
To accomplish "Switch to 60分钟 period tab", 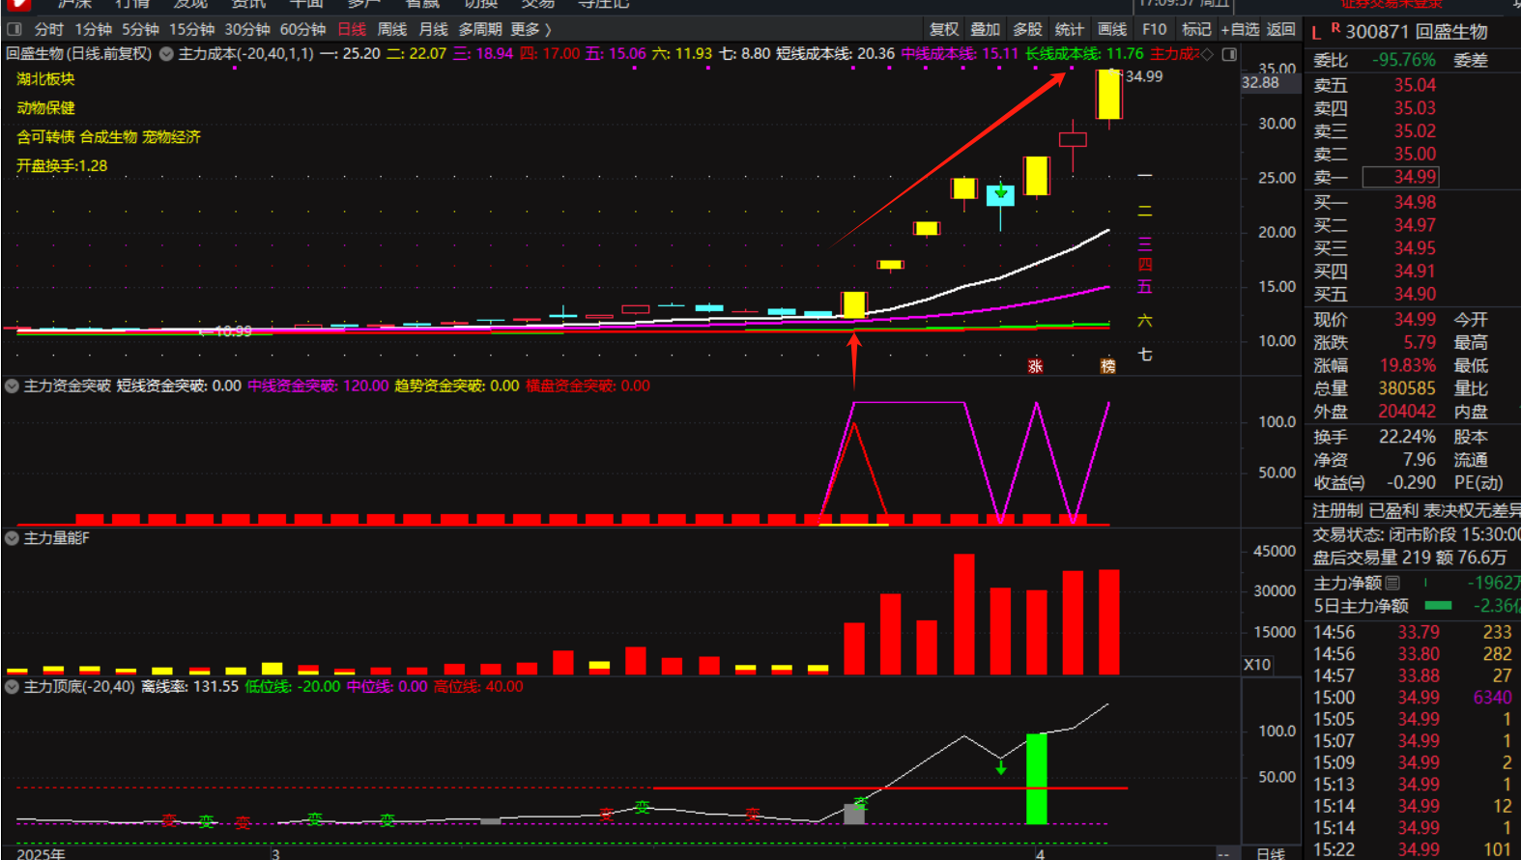I will point(302,30).
